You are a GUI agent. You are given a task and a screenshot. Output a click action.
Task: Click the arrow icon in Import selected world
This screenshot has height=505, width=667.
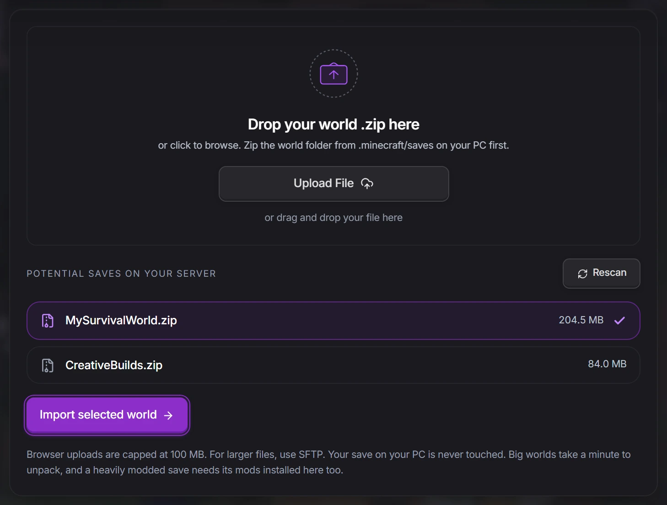coord(168,415)
